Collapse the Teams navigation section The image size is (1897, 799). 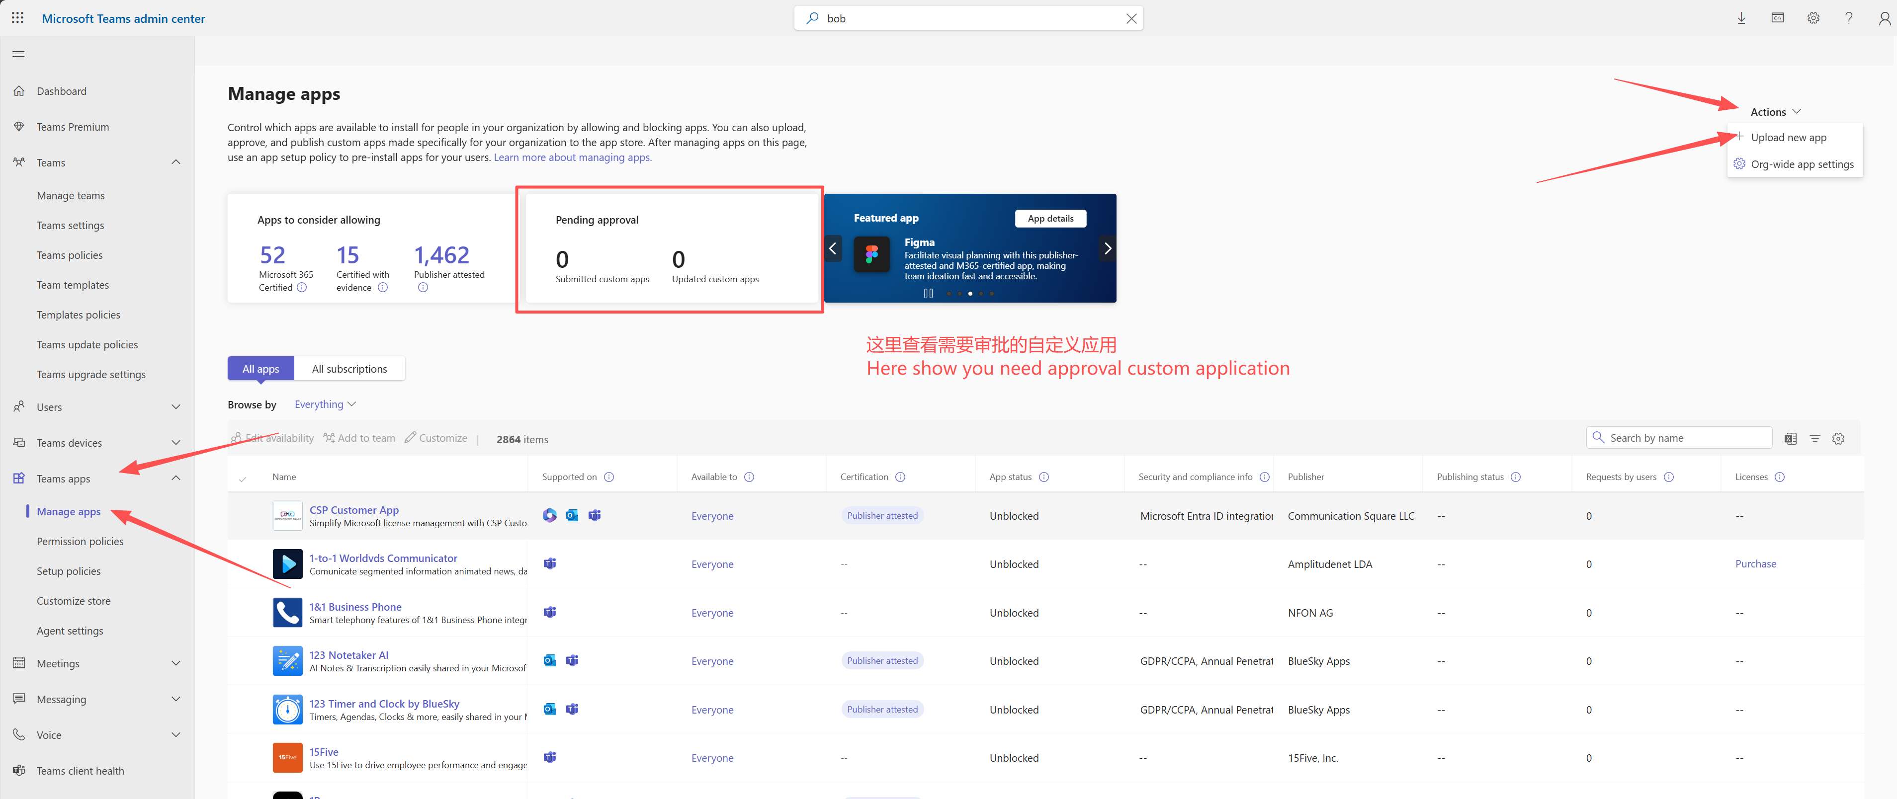coord(175,162)
